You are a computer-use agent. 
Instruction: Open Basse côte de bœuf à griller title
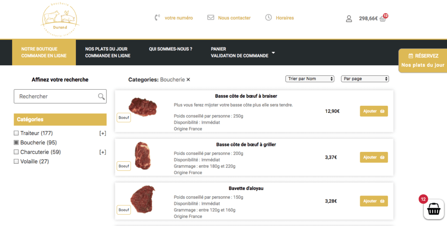tap(246, 145)
